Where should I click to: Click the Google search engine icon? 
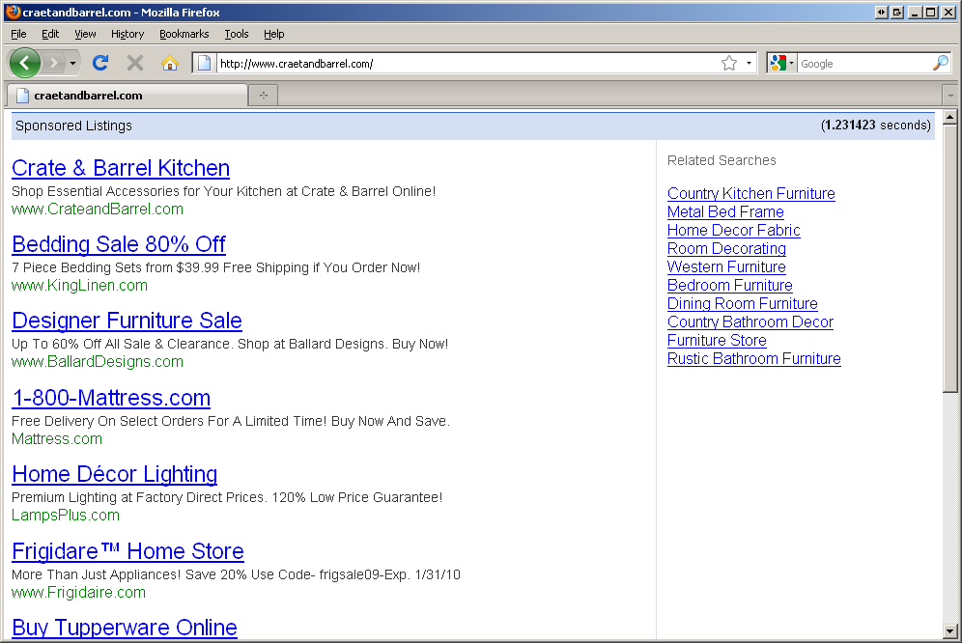click(778, 63)
